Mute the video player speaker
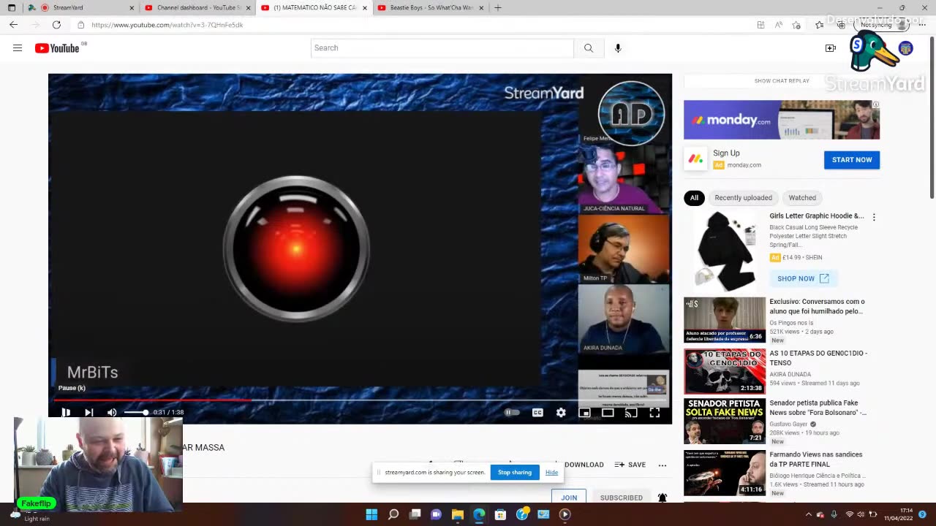936x526 pixels. (112, 412)
